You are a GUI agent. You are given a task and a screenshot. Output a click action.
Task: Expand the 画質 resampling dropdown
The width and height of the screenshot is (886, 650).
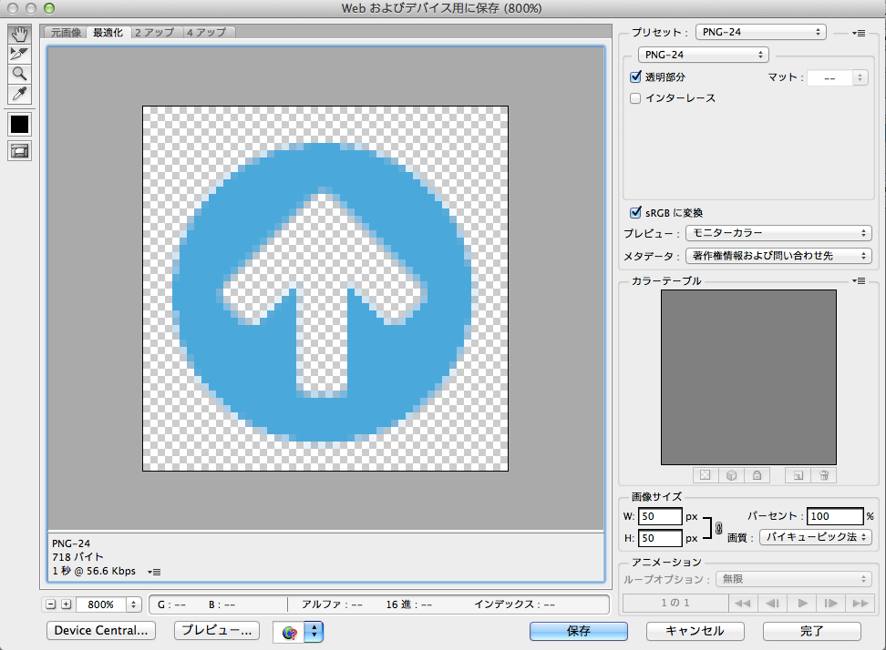[815, 537]
